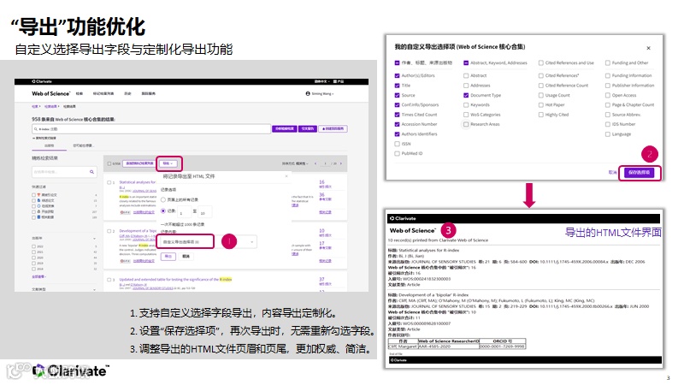
Task: Enable the PubMed ID checkbox
Action: point(397,154)
